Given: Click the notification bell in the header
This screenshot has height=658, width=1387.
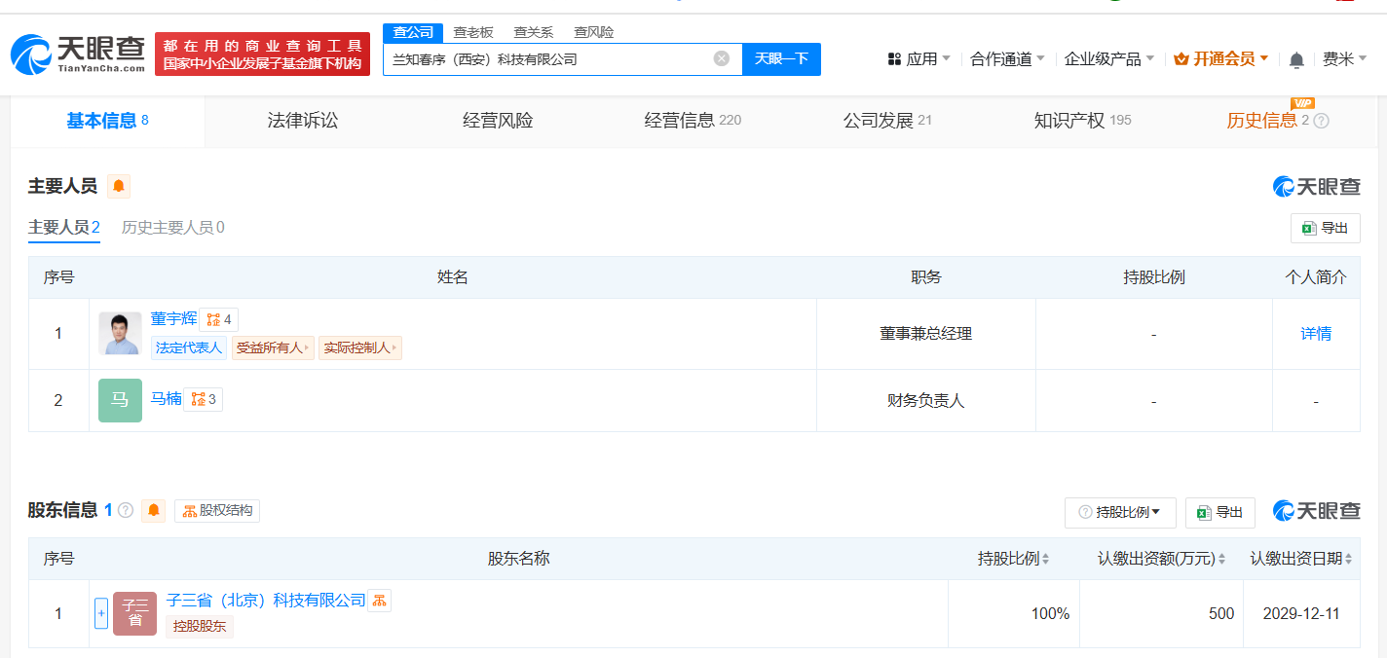Looking at the screenshot, I should coord(1295,60).
